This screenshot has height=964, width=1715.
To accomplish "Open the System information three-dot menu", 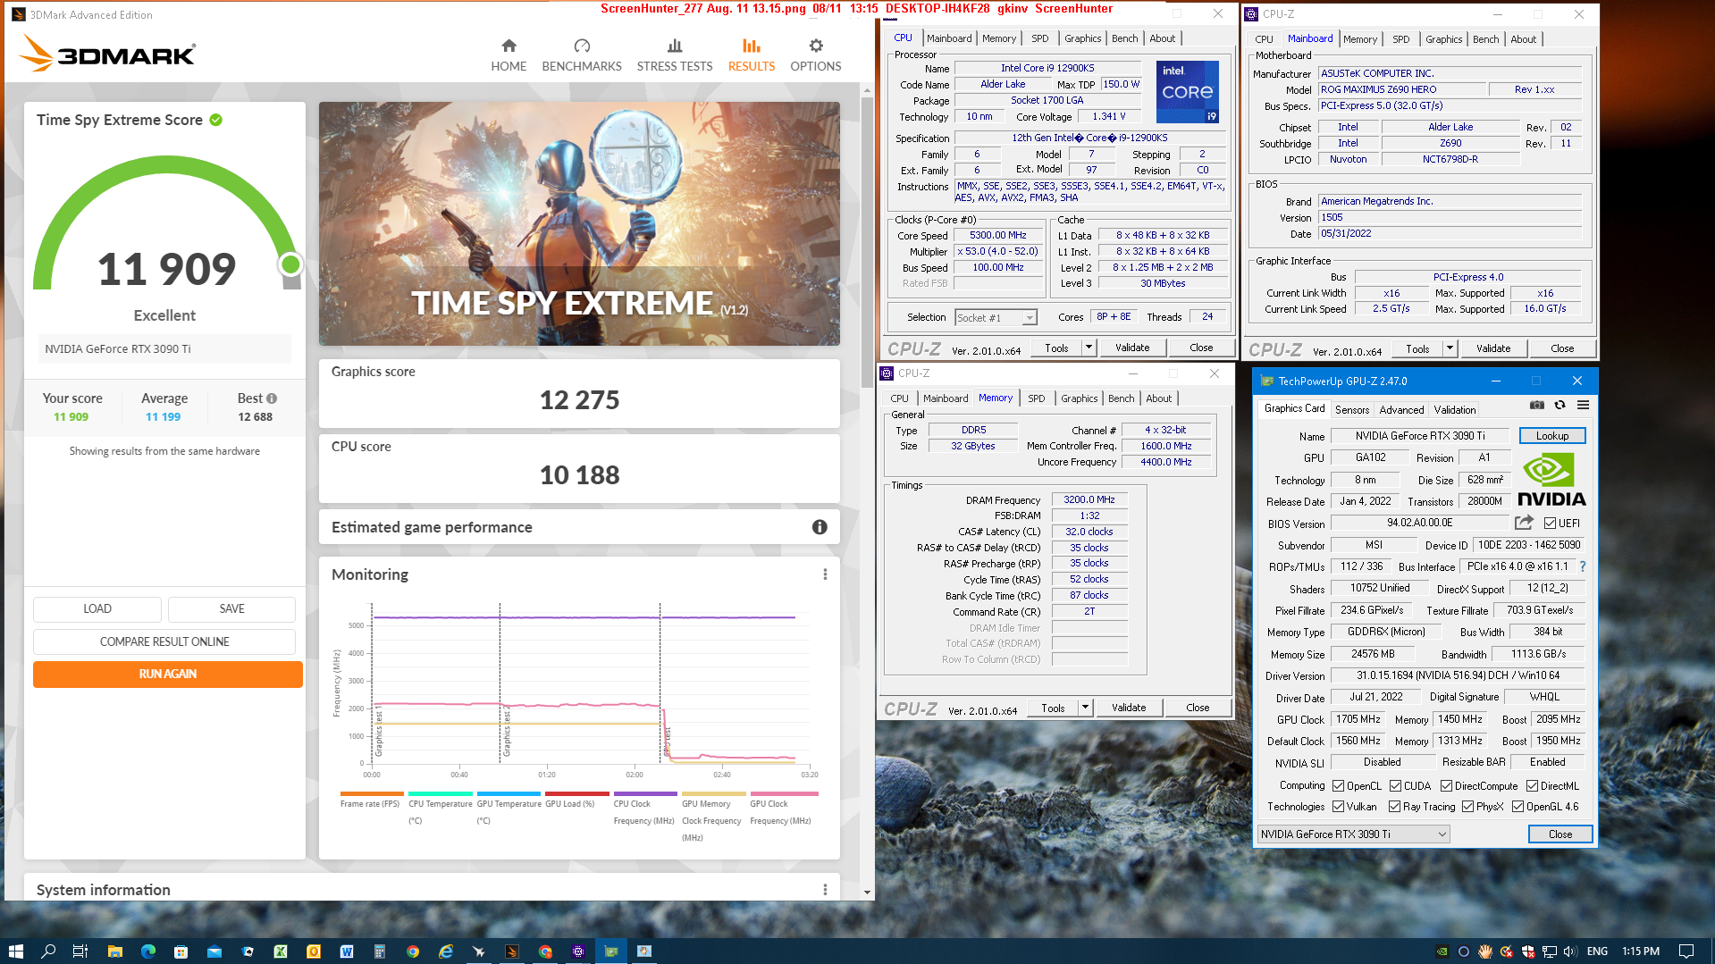I will [825, 890].
